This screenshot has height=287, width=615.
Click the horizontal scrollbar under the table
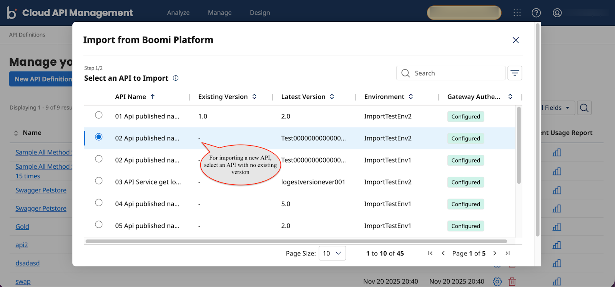pos(296,241)
